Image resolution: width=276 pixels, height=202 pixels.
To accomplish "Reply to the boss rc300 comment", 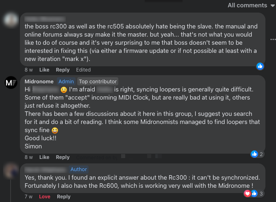I will pos(63,70).
